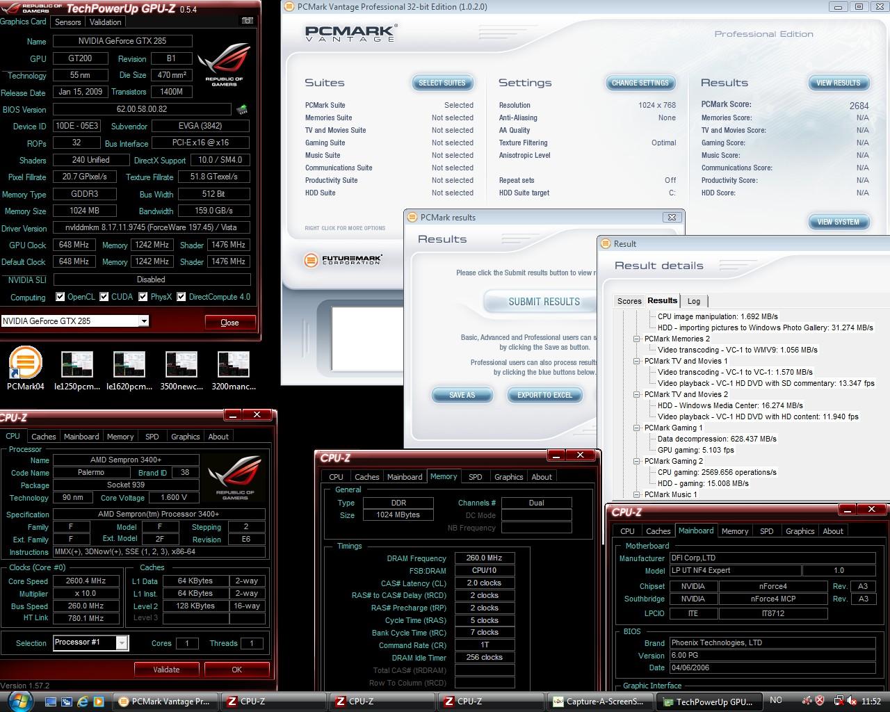This screenshot has height=712, width=890.
Task: Open the Windows Start menu orb
Action: tap(19, 700)
